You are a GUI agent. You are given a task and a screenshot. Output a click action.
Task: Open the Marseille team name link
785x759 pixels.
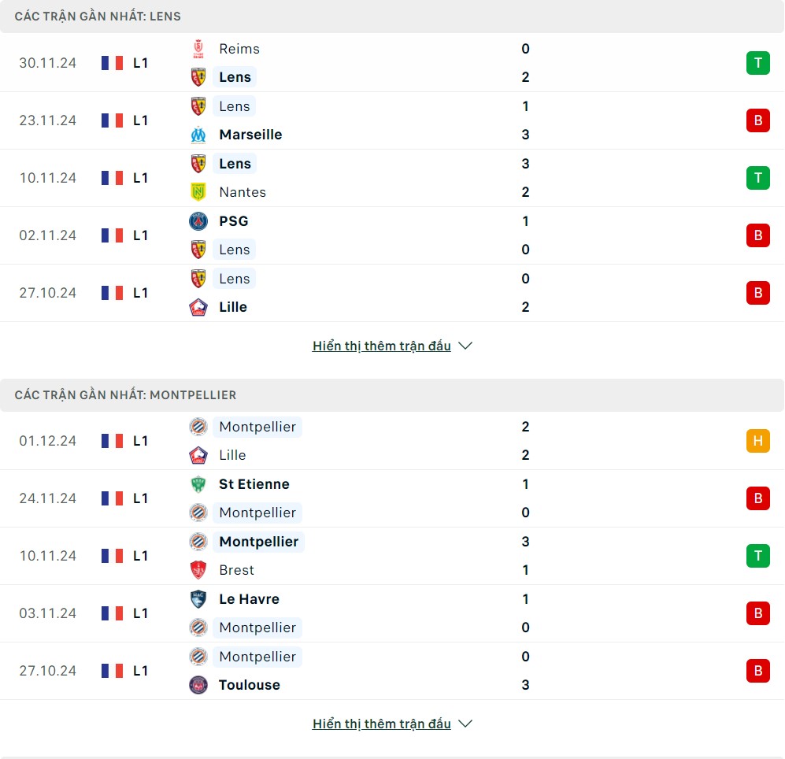(x=250, y=135)
